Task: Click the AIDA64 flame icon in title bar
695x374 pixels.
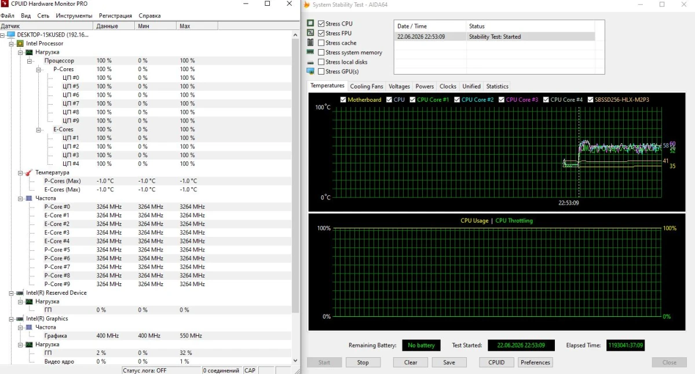Action: [306, 4]
